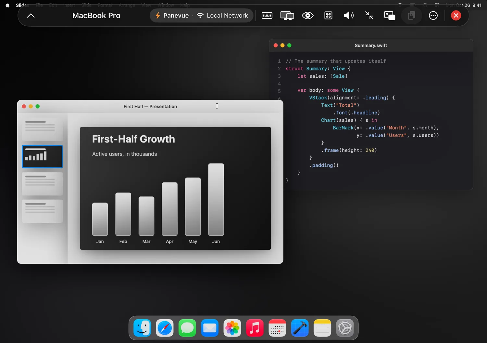
Task: Click the Command key shortcut icon
Action: [328, 16]
